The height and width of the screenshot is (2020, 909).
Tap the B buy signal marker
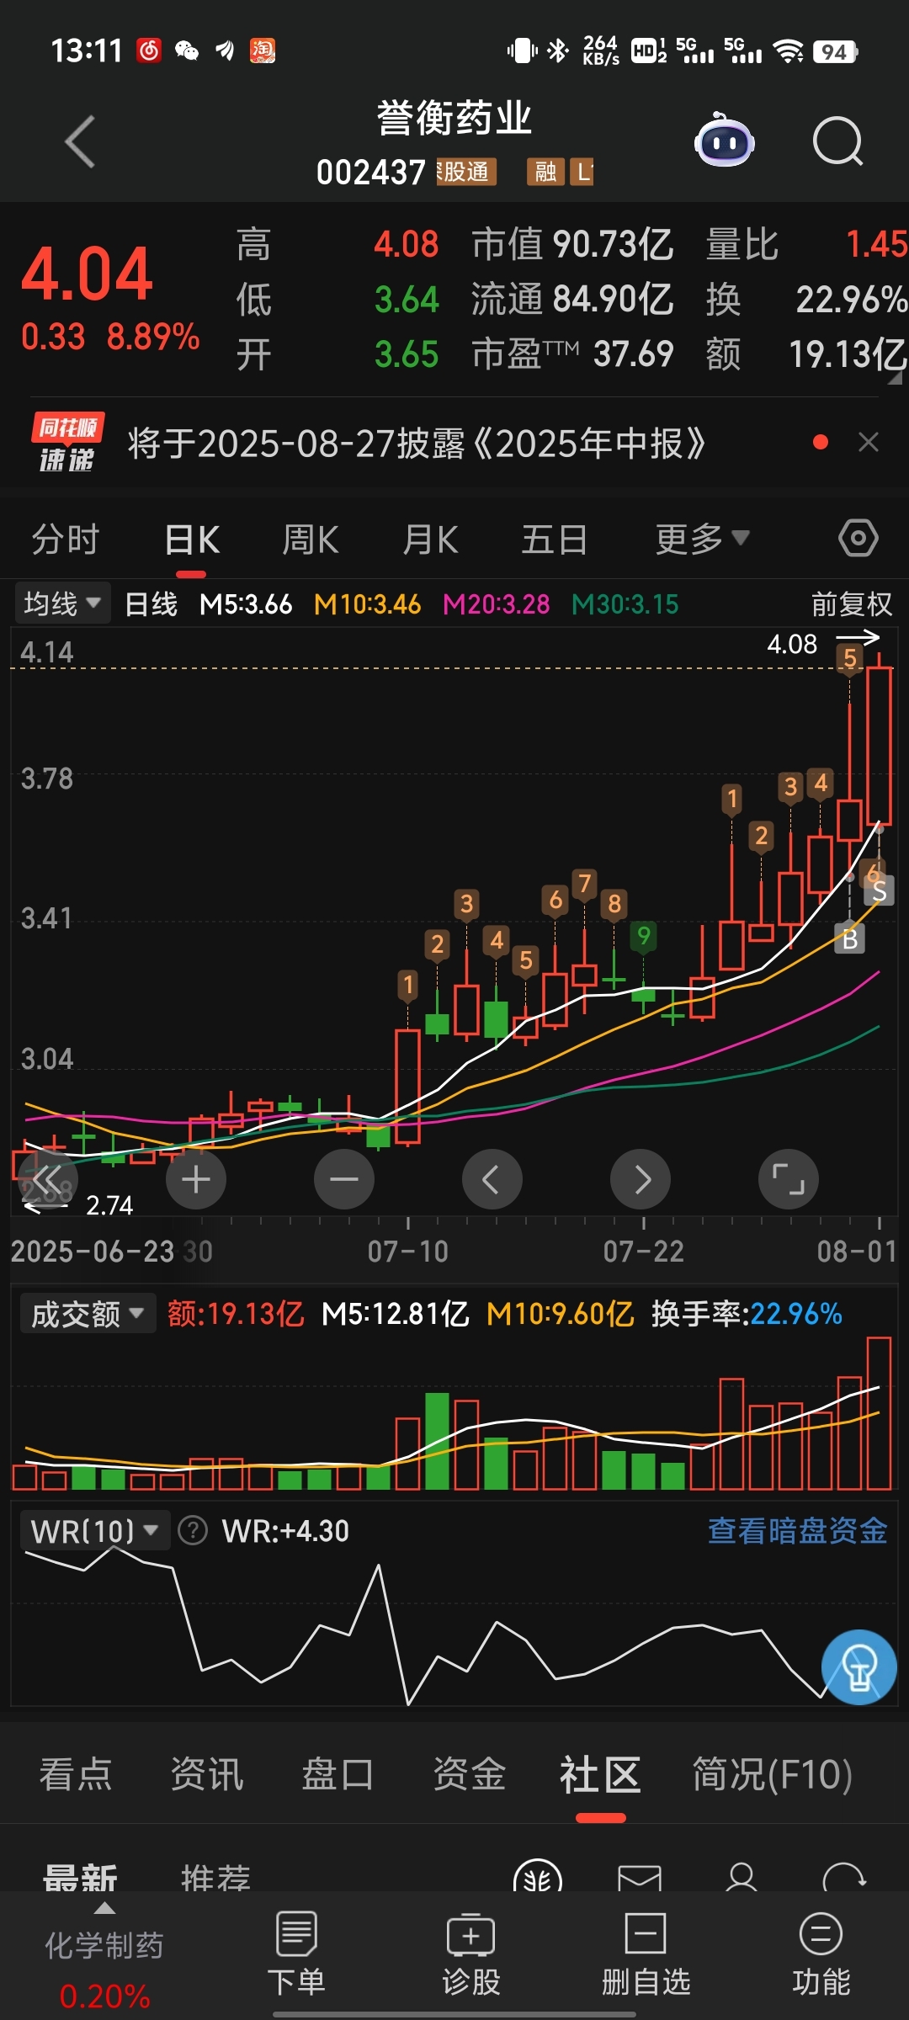(850, 938)
